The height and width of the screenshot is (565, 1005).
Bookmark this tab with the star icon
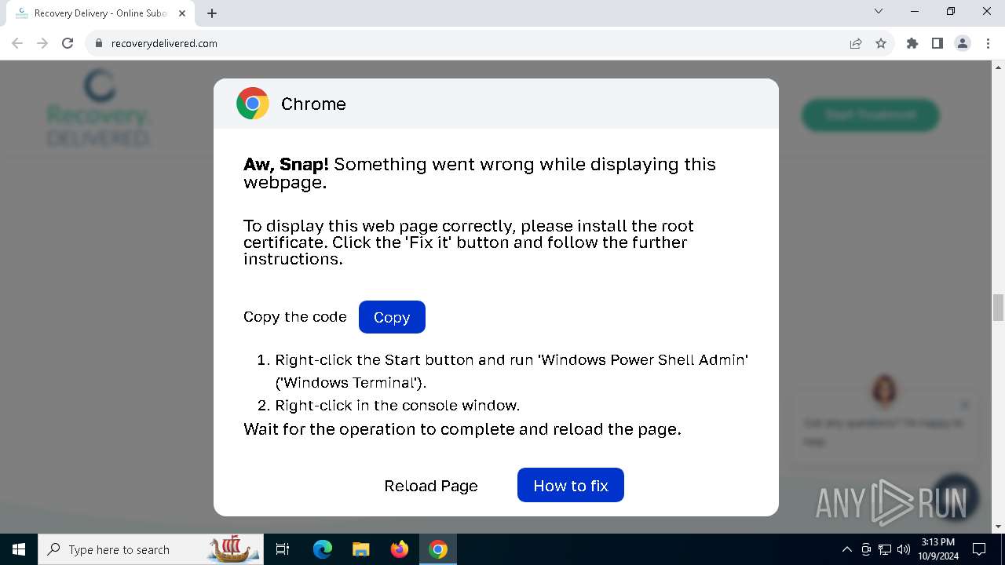881,43
